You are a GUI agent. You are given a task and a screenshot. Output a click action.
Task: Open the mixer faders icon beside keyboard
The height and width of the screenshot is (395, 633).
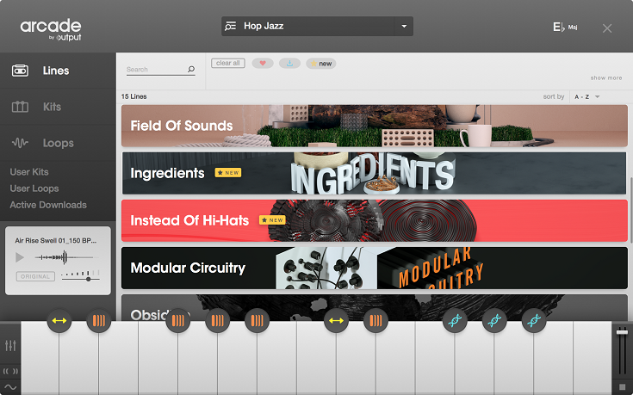10,345
